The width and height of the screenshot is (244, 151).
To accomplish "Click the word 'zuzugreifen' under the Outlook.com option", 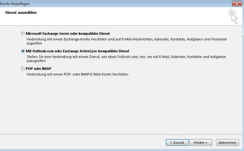I will 36,61.
